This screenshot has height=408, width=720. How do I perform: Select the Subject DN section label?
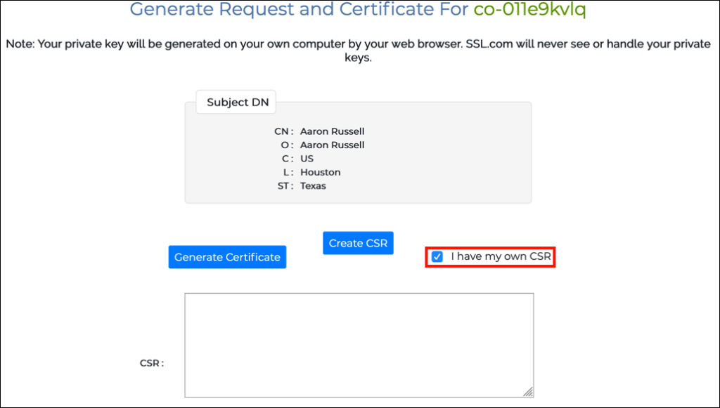(236, 101)
